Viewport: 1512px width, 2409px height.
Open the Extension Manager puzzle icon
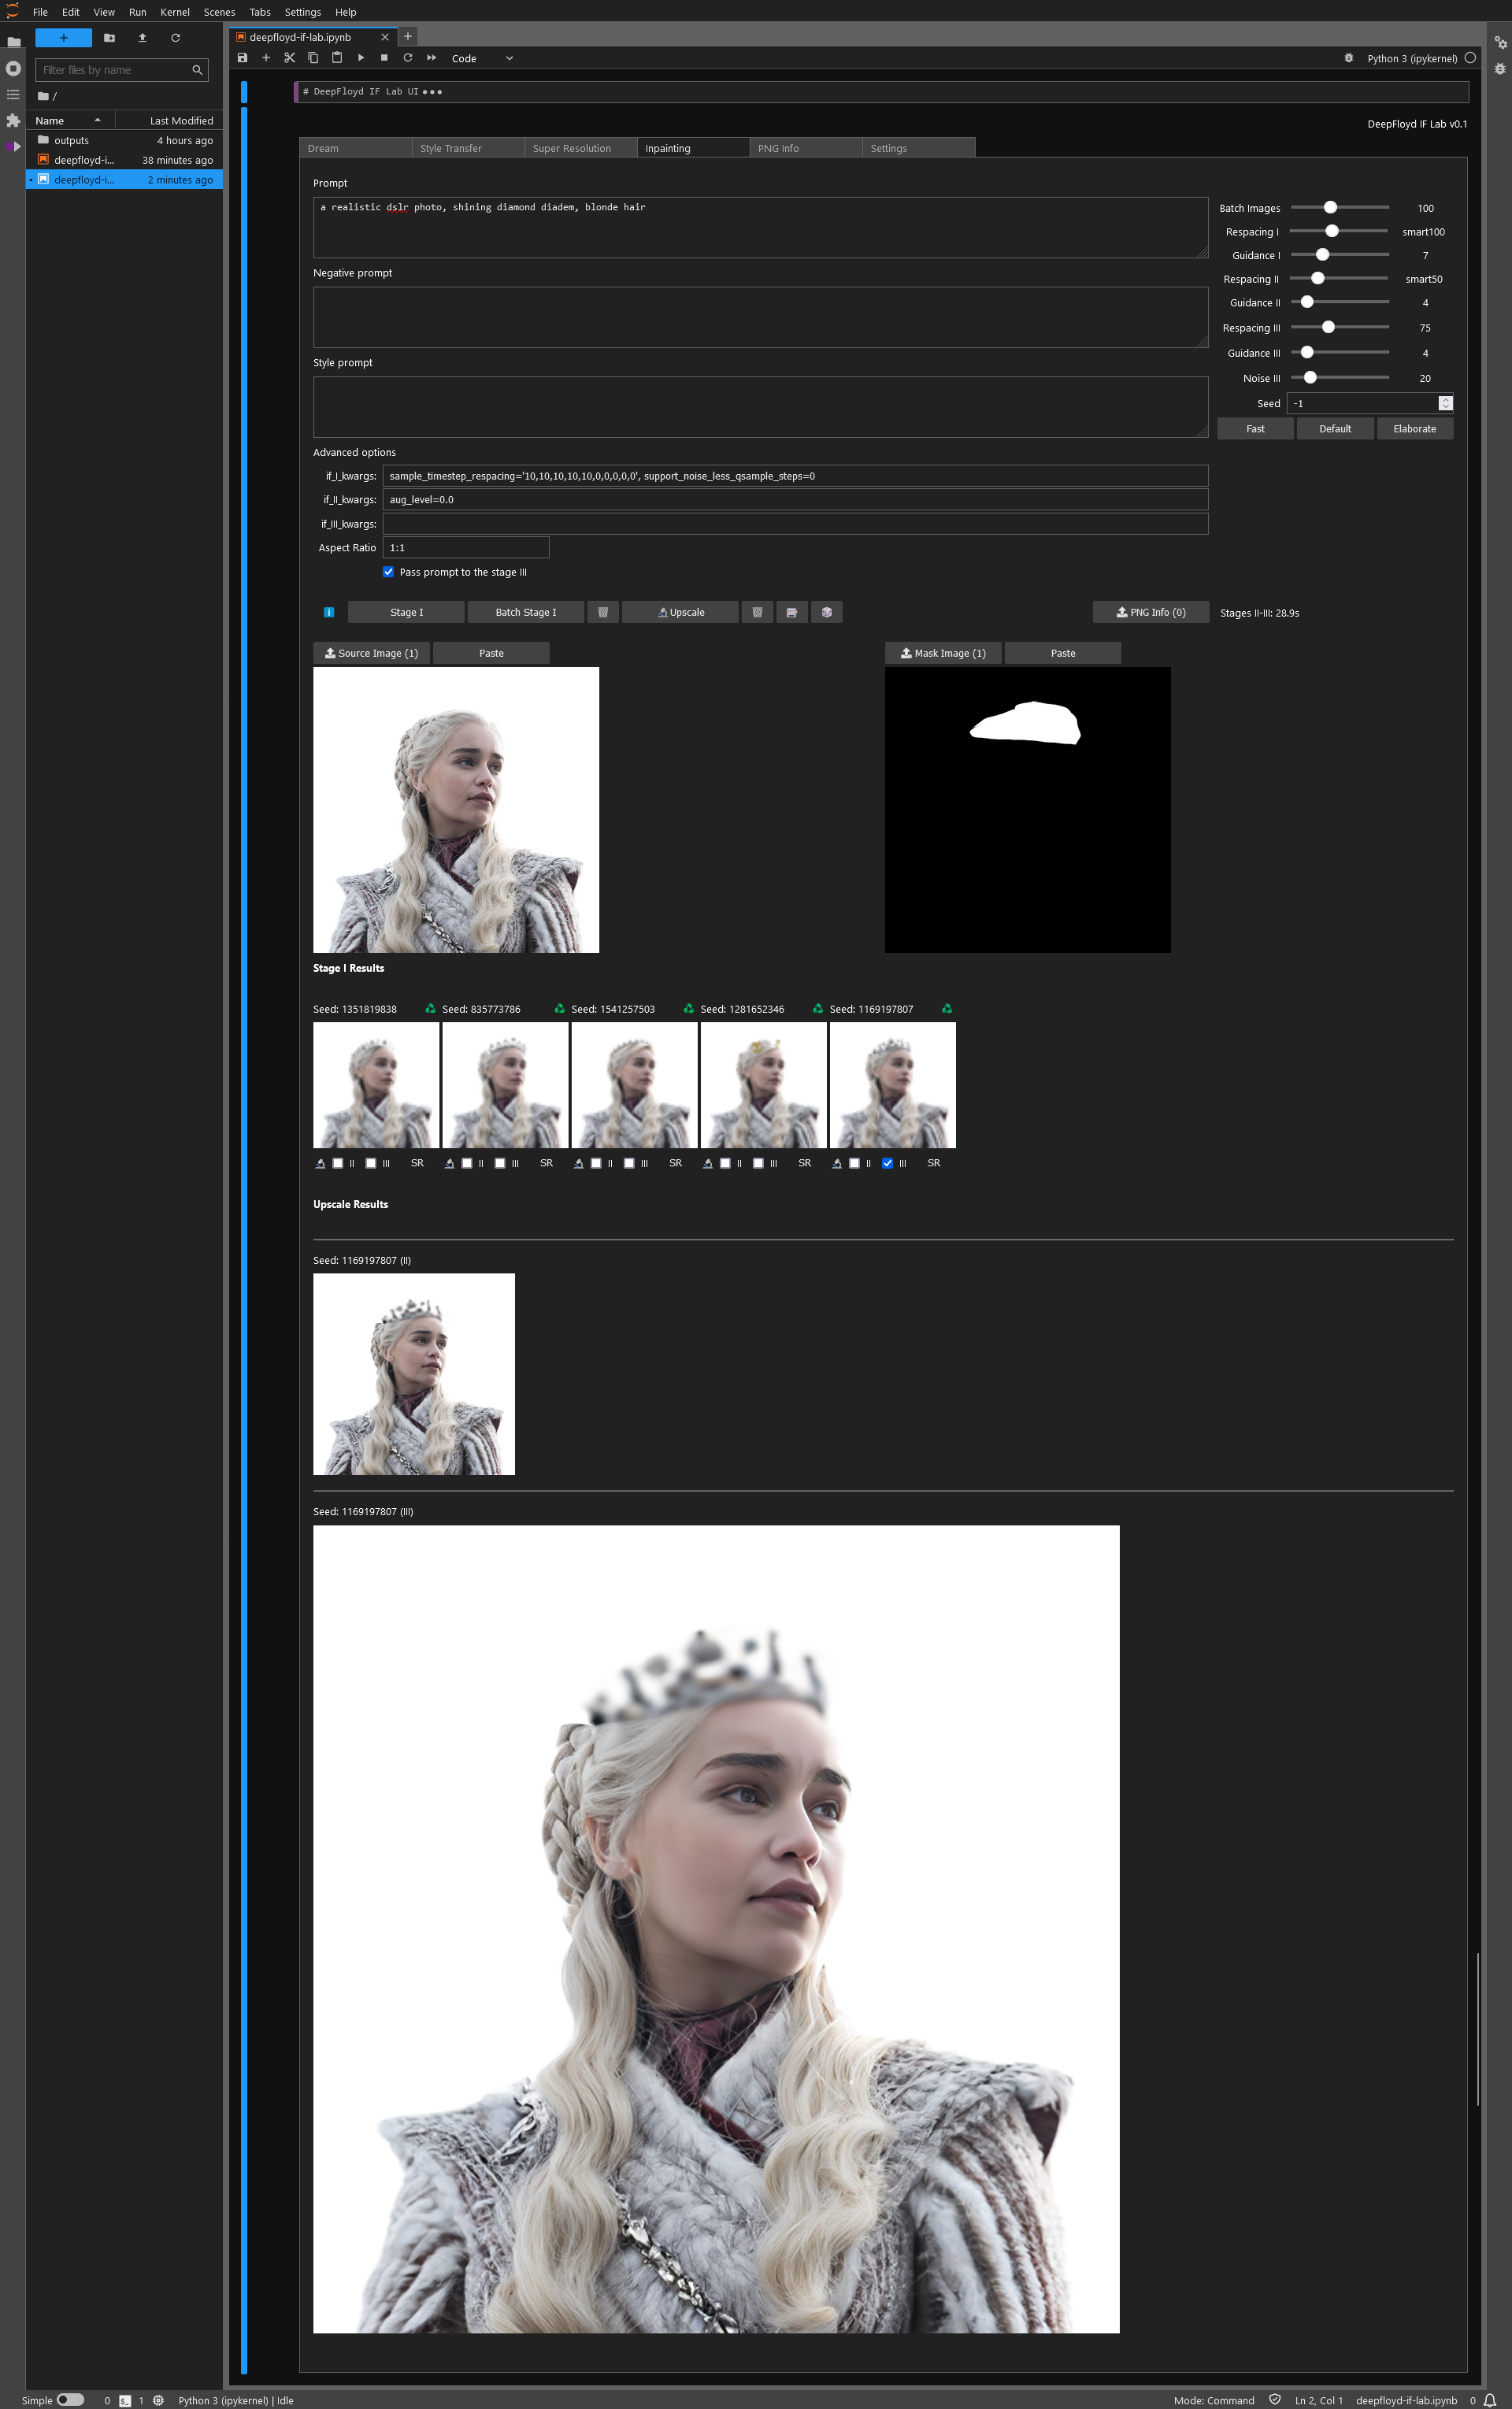(13, 120)
